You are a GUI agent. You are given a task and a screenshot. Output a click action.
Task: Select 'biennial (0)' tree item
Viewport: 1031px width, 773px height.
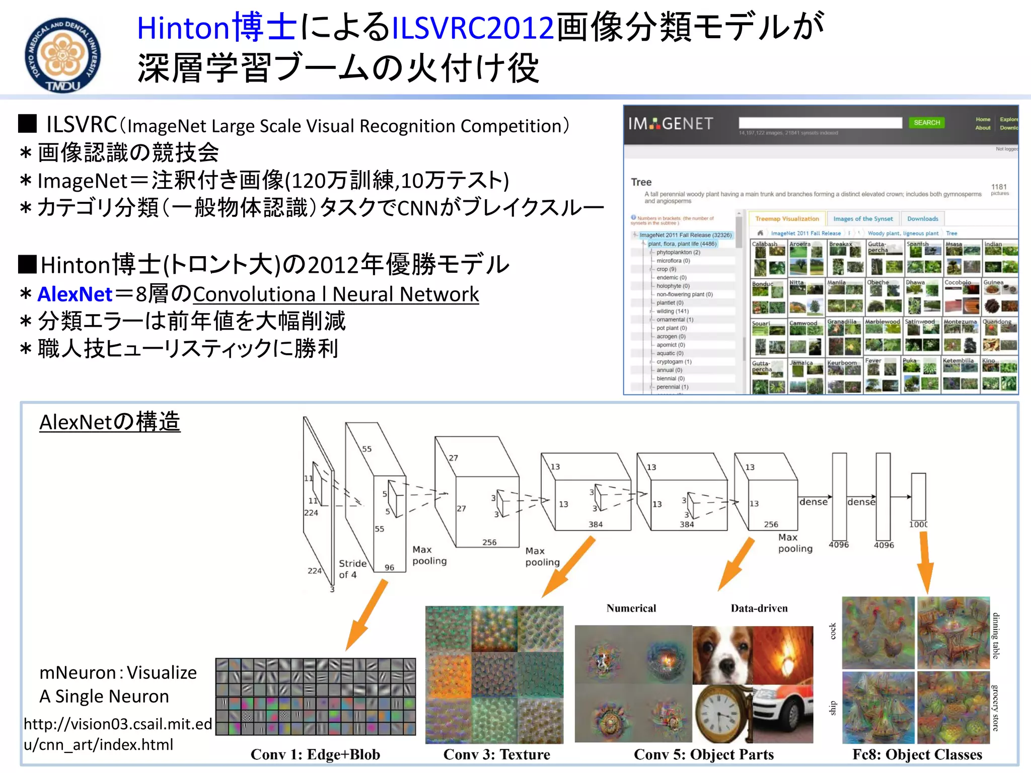(671, 378)
